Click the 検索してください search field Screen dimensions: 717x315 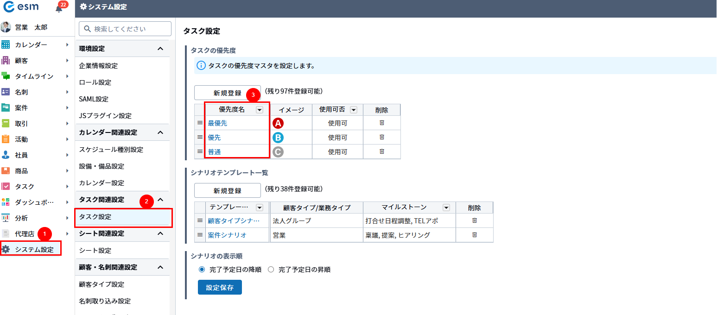[125, 29]
